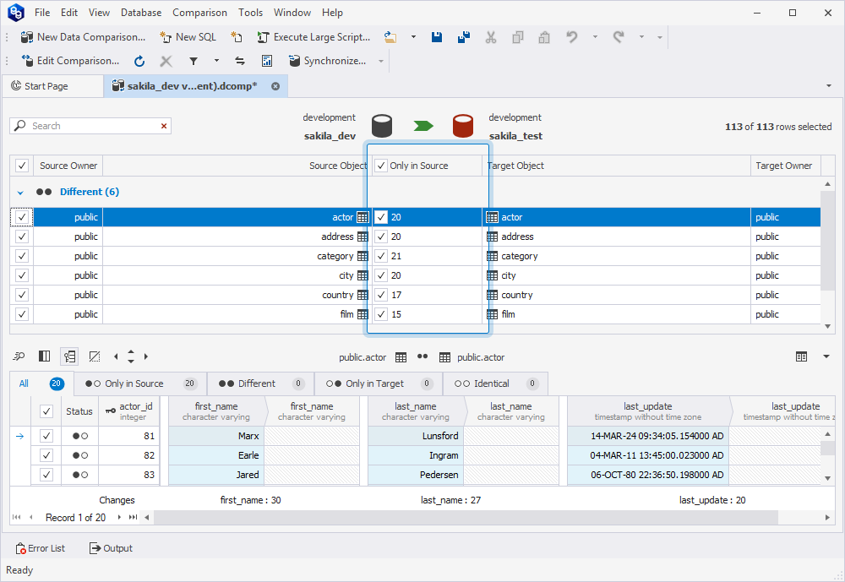Click the Refresh comparison icon

(139, 61)
